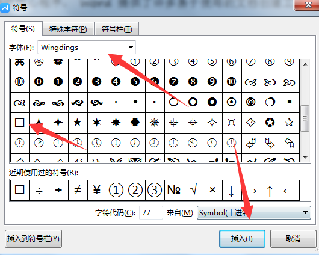Pick the recently used not-equal sign
Viewport: 319px width, 255px height.
77,190
